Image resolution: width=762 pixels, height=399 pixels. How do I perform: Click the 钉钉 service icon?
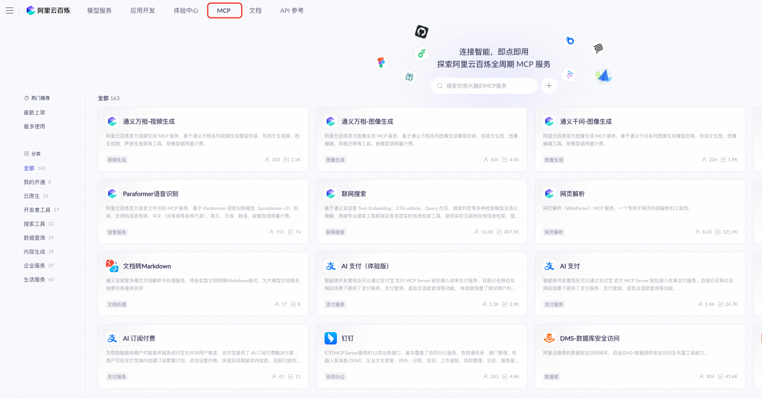tap(331, 338)
